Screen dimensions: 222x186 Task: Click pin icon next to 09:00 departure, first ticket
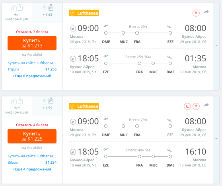pyautogui.click(x=73, y=28)
